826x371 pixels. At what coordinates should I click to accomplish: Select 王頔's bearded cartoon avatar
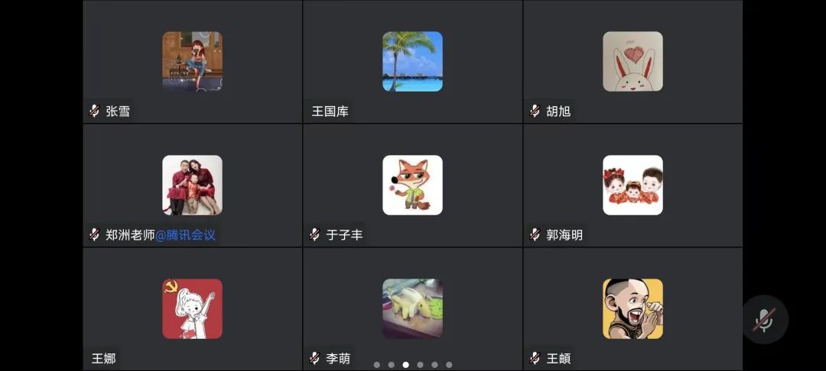click(x=633, y=308)
